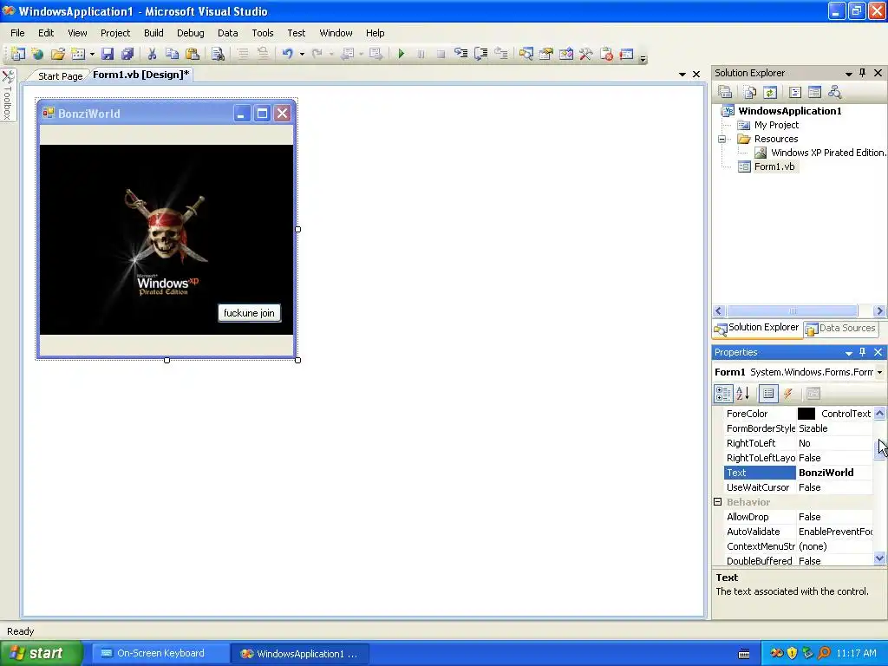888x666 pixels.
Task: Select the FormBorderStyle property row
Action: (x=798, y=428)
